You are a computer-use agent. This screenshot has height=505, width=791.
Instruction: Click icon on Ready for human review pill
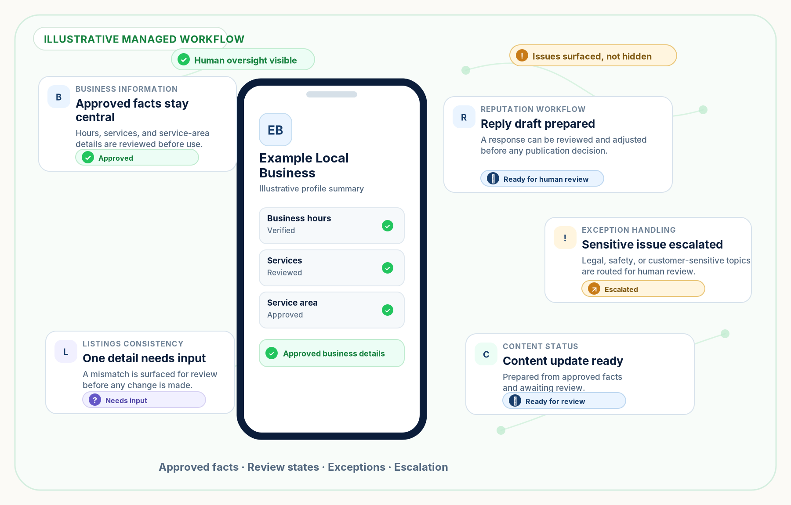point(493,179)
